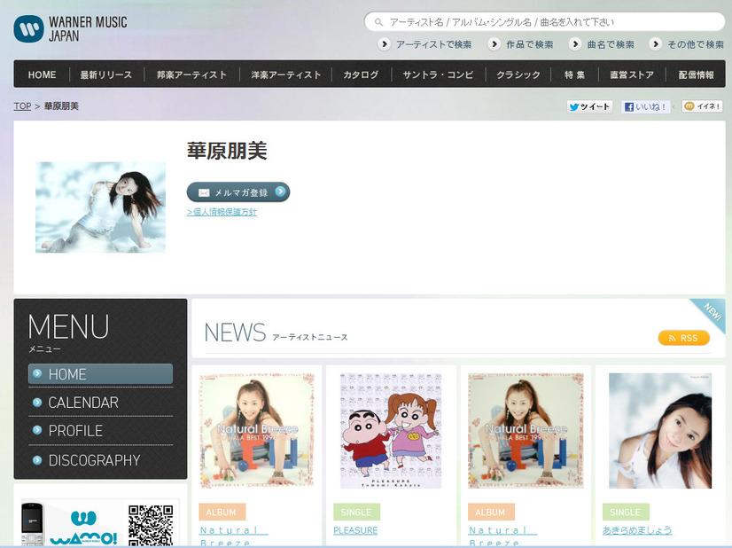Open CALENDAR text in side MENU
Image resolution: width=732 pixels, height=548 pixels.
point(83,403)
